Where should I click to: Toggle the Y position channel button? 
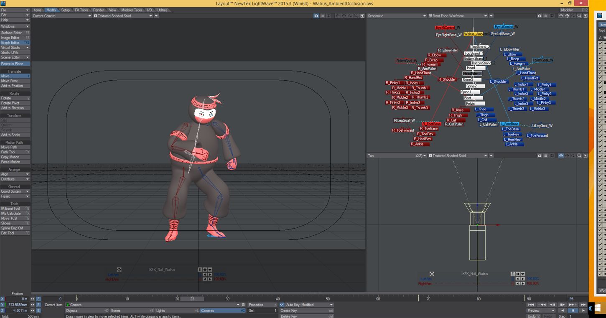(x=2, y=305)
